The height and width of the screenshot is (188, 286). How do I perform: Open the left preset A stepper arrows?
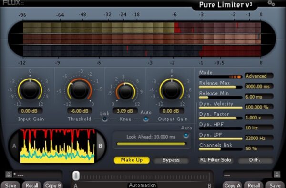click(x=9, y=175)
